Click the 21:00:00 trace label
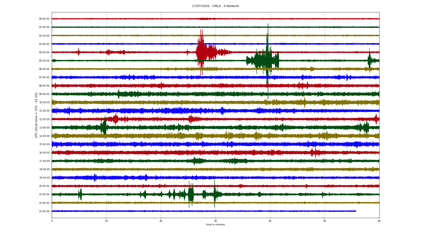The image size is (431, 242). click(44, 194)
